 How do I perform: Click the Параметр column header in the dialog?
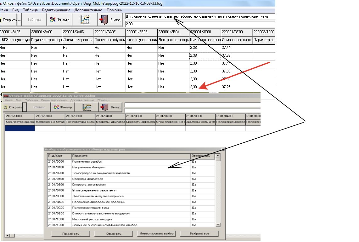pyautogui.click(x=131, y=156)
